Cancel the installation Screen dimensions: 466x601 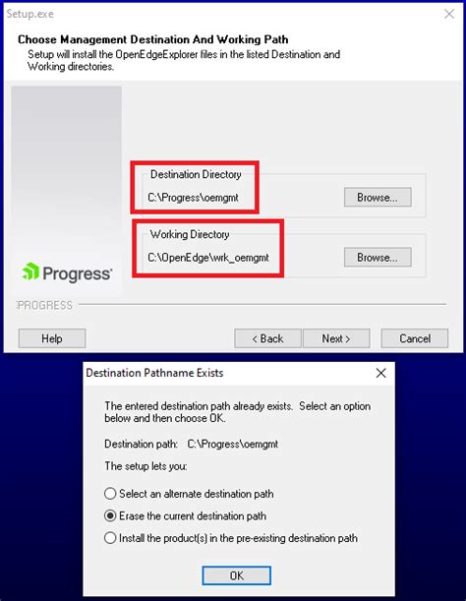click(x=415, y=338)
